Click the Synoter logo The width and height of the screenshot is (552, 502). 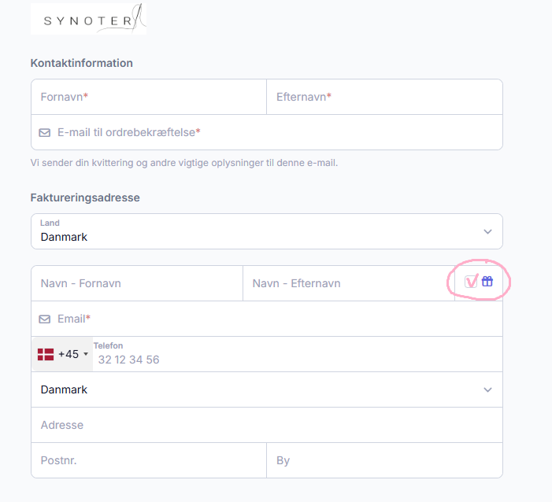pyautogui.click(x=88, y=19)
